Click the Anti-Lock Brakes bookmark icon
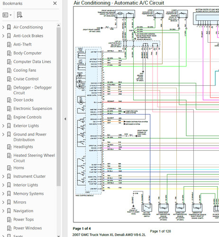The image size is (219, 237). click(9, 36)
